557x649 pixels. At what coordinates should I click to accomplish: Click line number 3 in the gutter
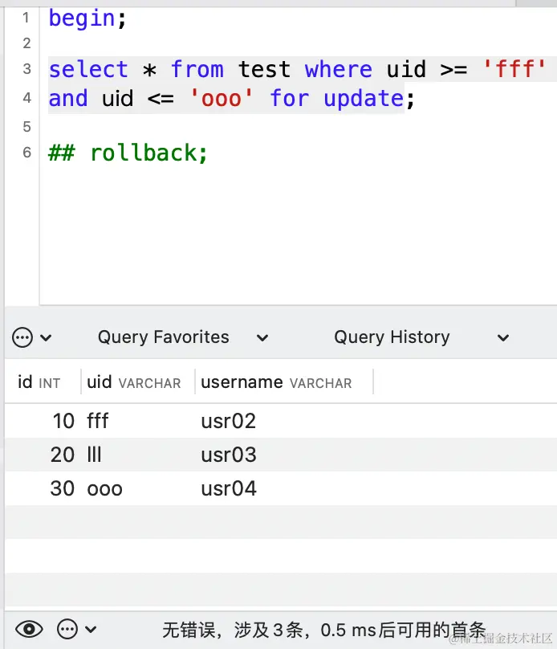pyautogui.click(x=26, y=69)
